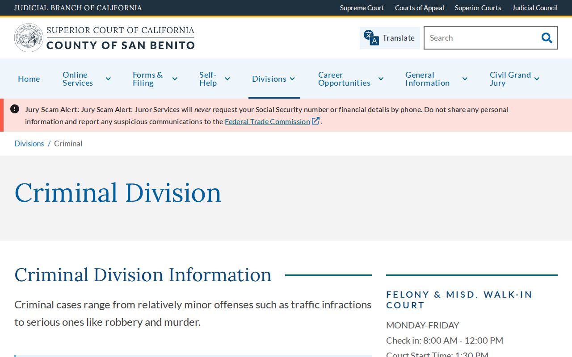Click the MONDAY-FRIDAY text
Image resolution: width=572 pixels, height=357 pixels.
423,325
